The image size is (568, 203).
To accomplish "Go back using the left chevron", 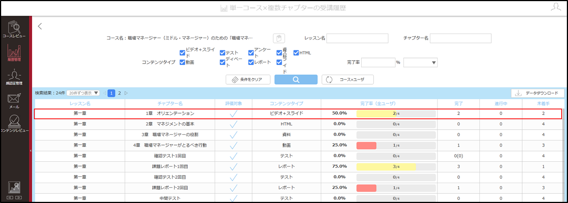I will tap(40, 26).
